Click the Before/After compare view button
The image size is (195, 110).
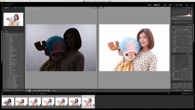[x=30, y=90]
